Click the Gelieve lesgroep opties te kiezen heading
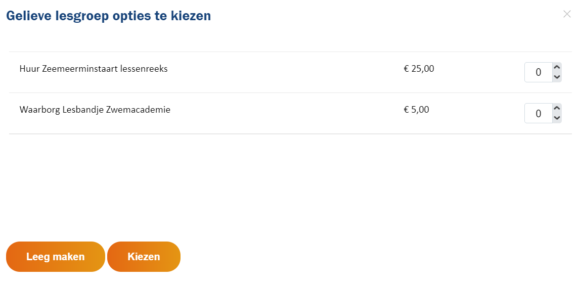Image resolution: width=580 pixels, height=287 pixels. point(109,16)
